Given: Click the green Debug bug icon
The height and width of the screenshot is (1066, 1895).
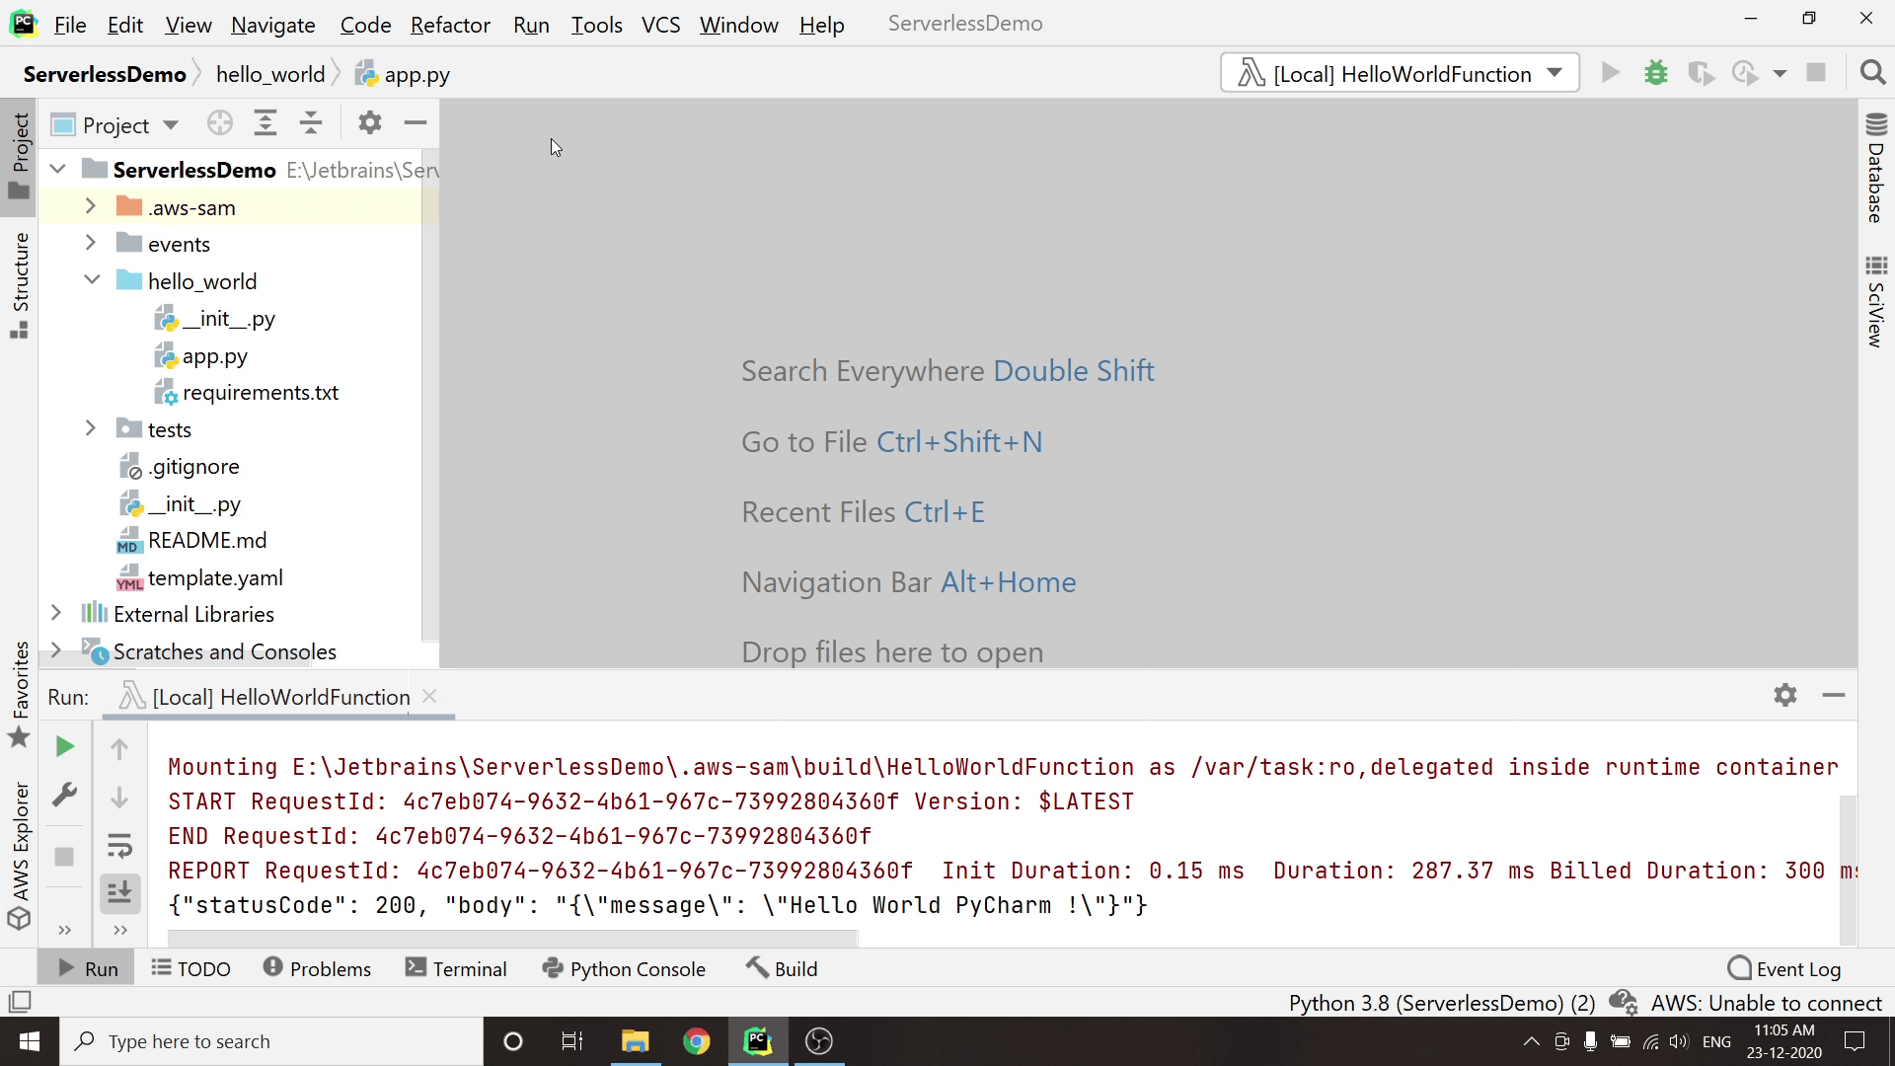Looking at the screenshot, I should coord(1655,73).
